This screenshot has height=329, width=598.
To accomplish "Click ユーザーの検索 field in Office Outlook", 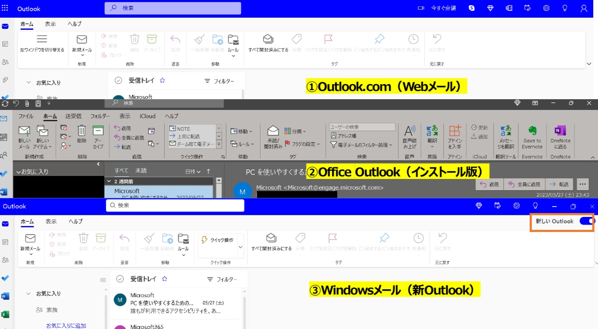I will (362, 127).
